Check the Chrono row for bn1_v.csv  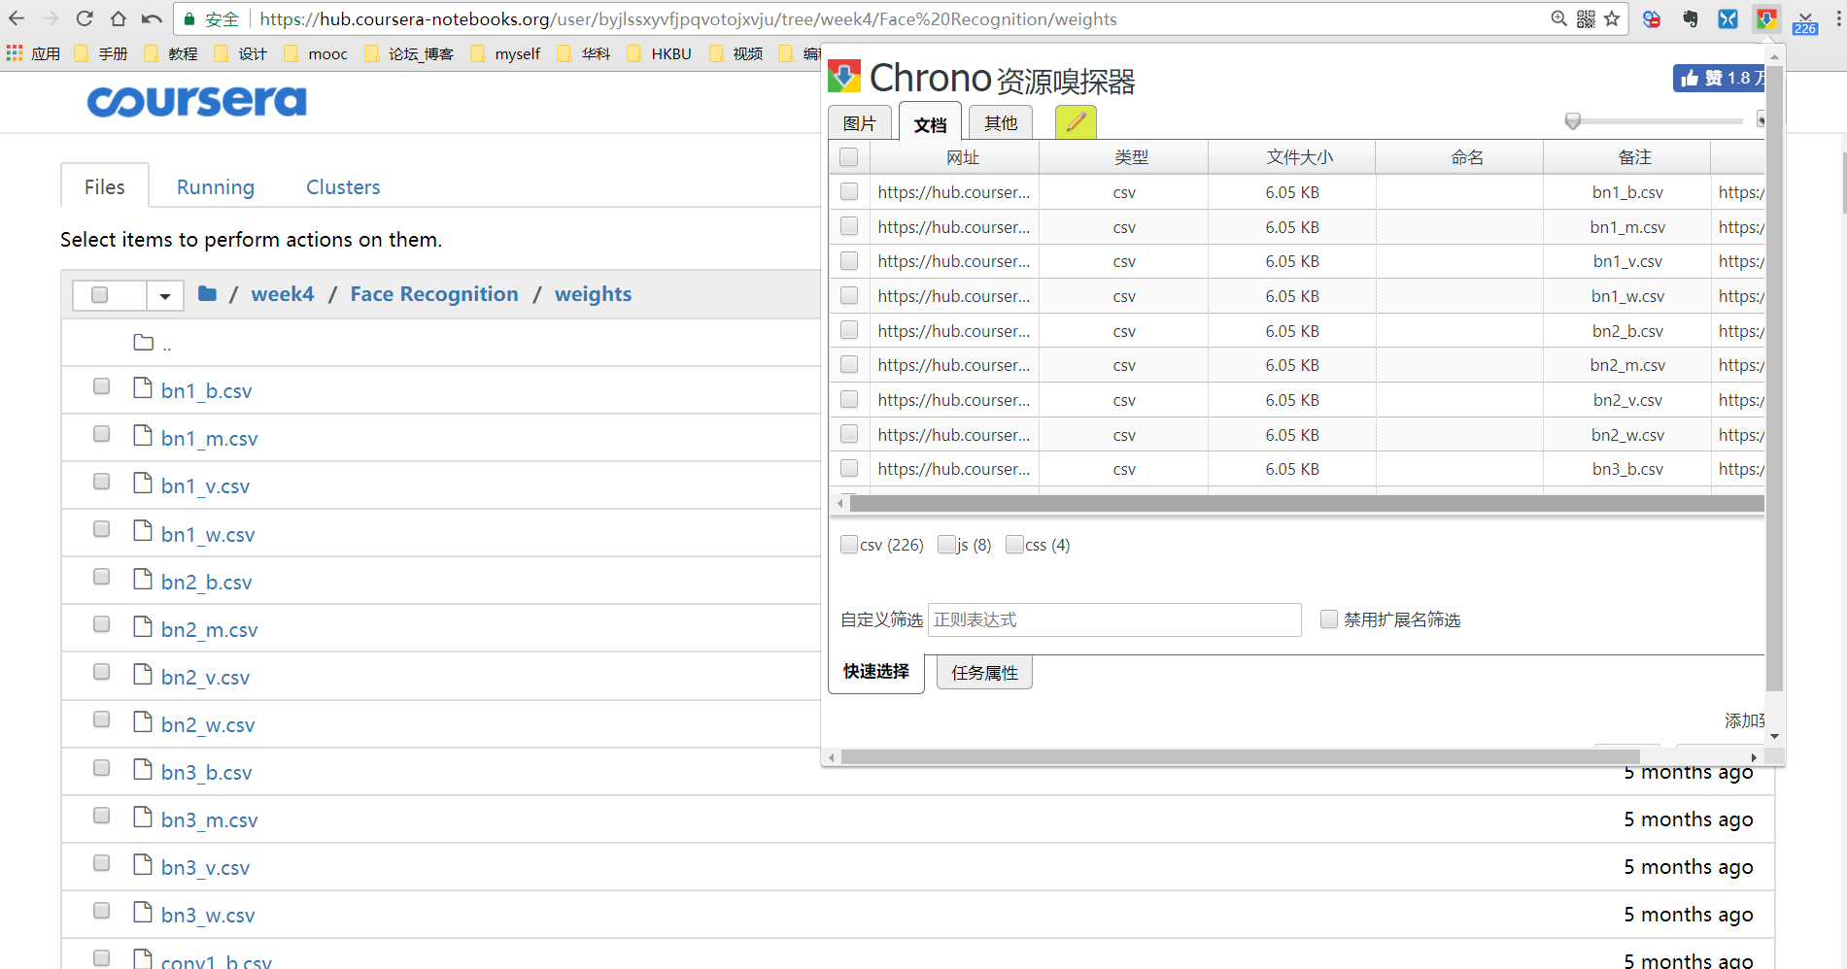pyautogui.click(x=849, y=261)
